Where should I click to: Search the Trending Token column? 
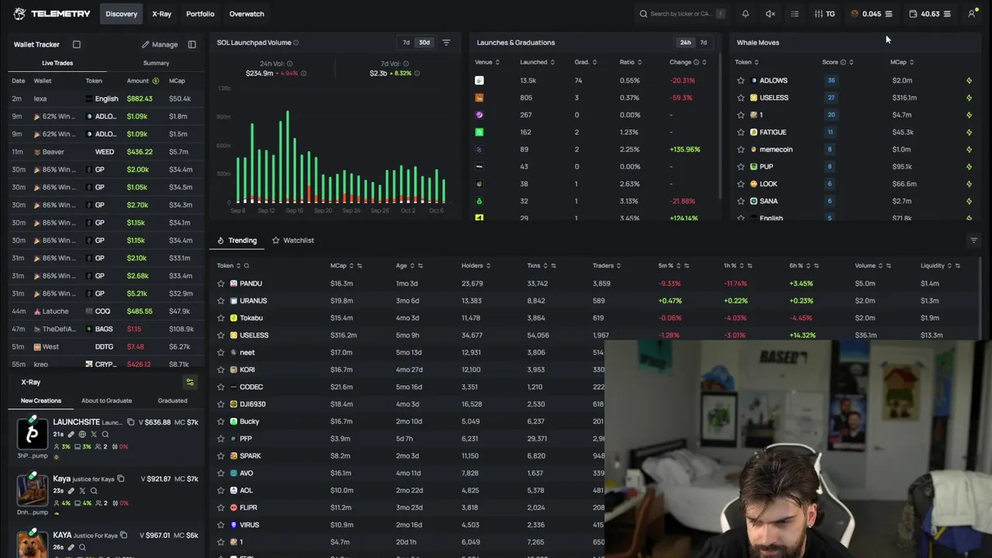tap(246, 266)
